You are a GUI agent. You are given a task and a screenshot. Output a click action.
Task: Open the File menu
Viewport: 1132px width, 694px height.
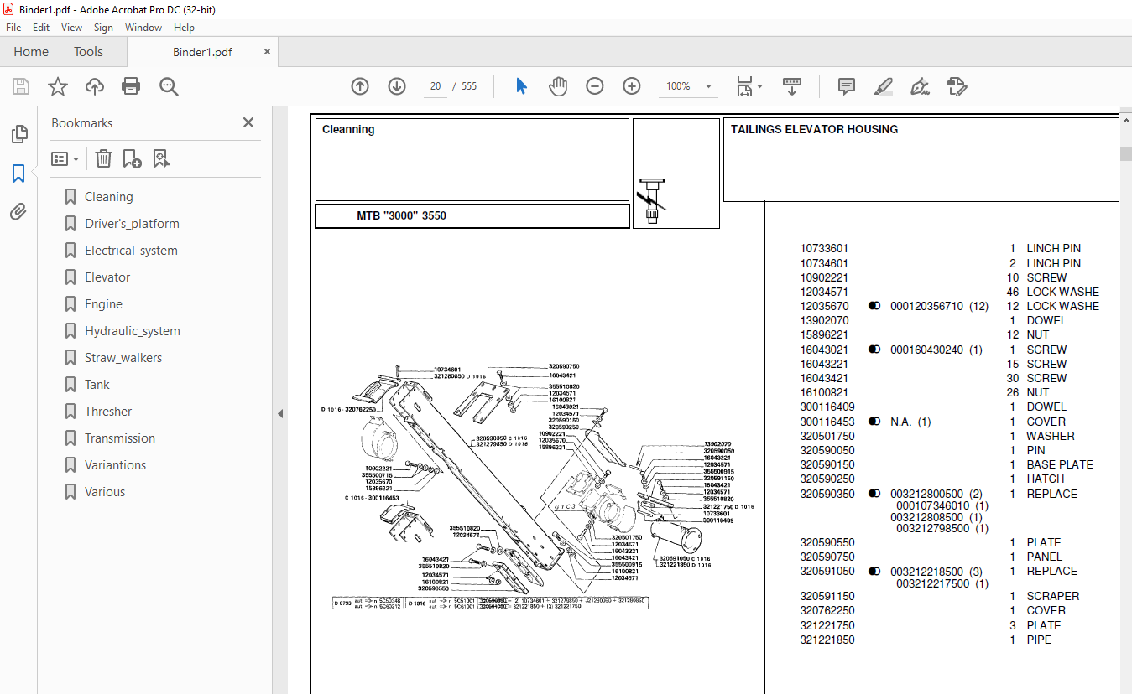(x=13, y=28)
